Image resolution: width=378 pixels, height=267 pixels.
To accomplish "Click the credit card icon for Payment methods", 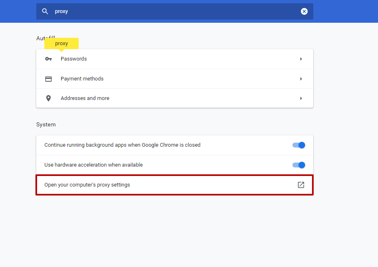I will tap(48, 79).
